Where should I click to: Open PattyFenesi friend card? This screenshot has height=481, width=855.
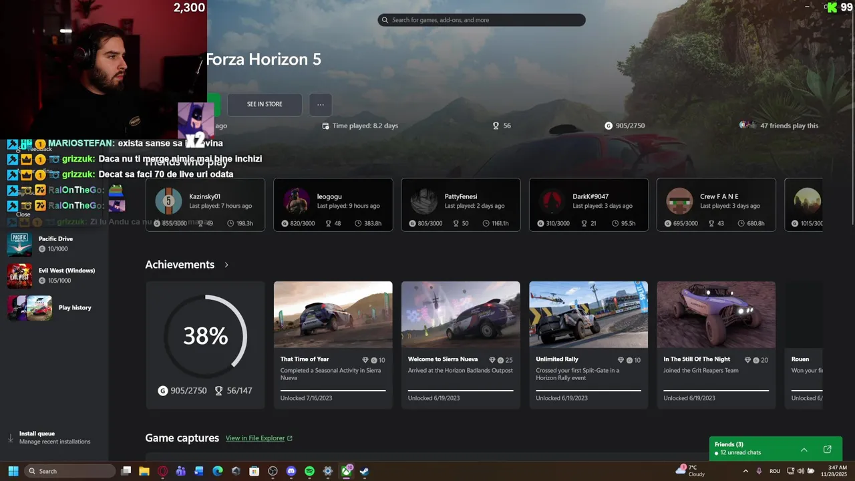(460, 204)
